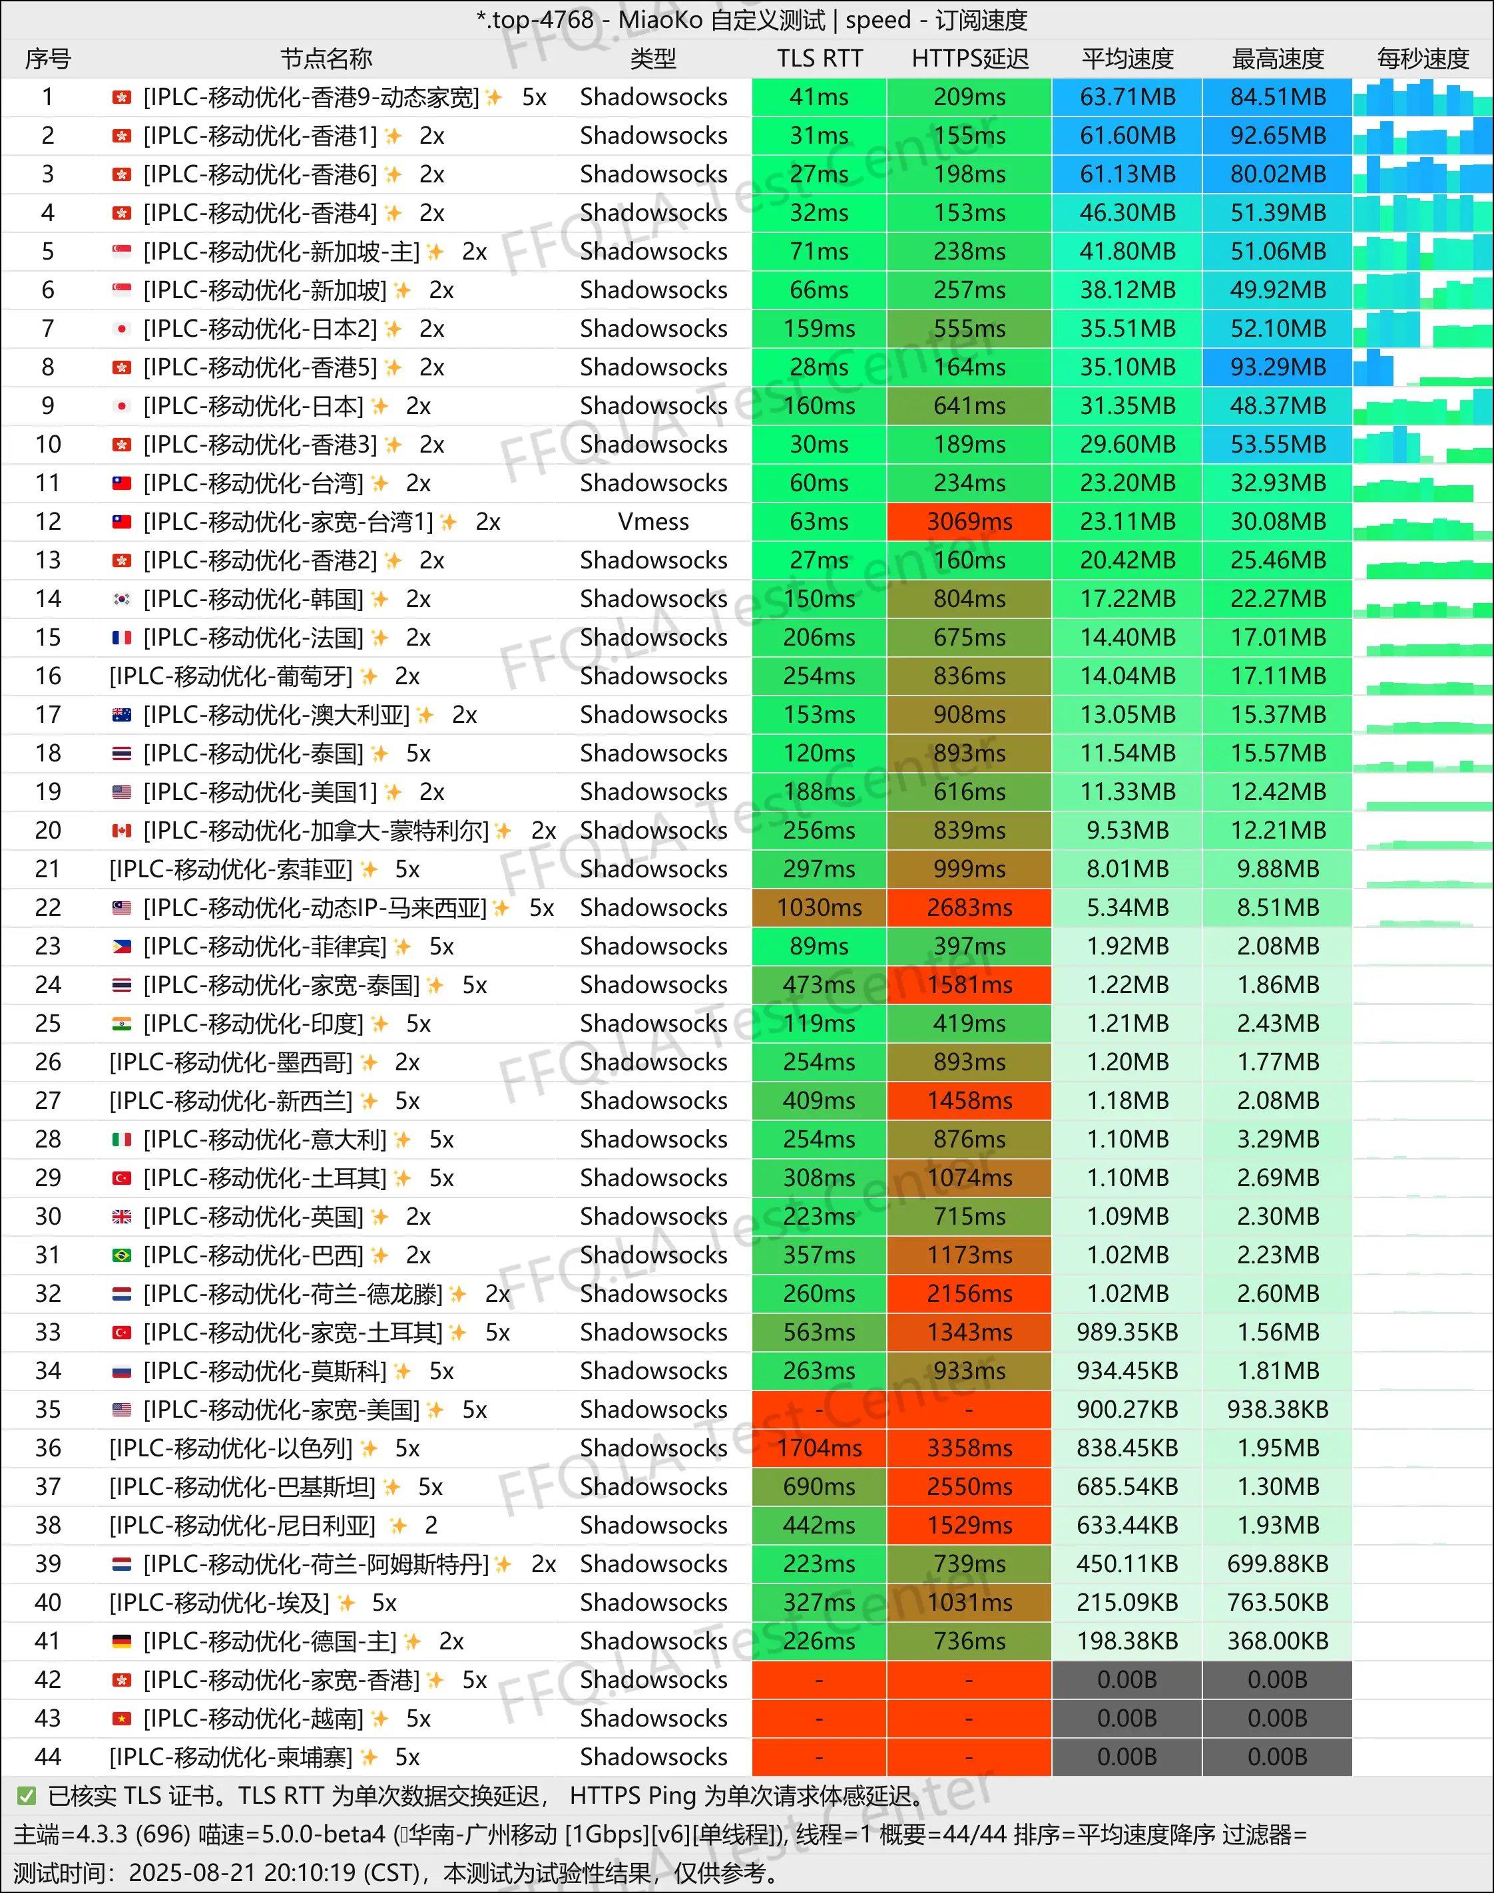This screenshot has width=1494, height=1893.
Task: Click the 每秒速度 column header
Action: (1422, 59)
